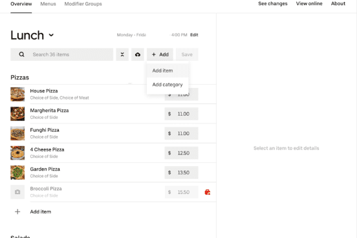357x238 pixels.
Task: Open the View online link
Action: tap(309, 4)
